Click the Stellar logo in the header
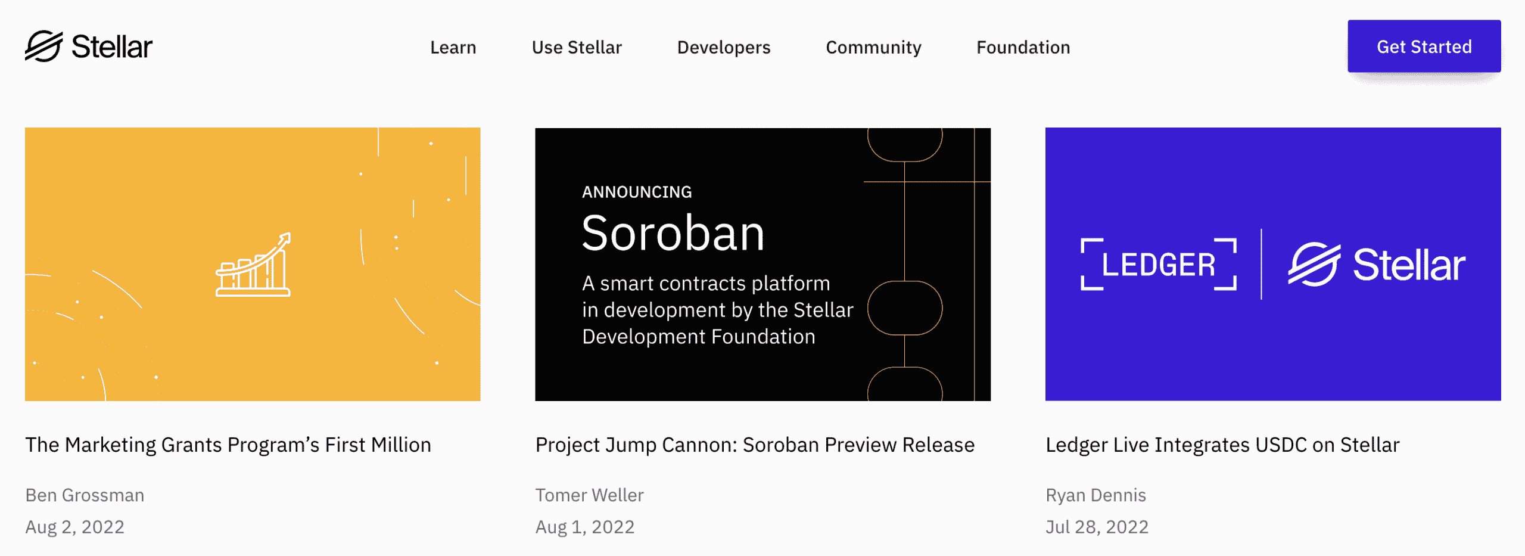 pyautogui.click(x=89, y=46)
